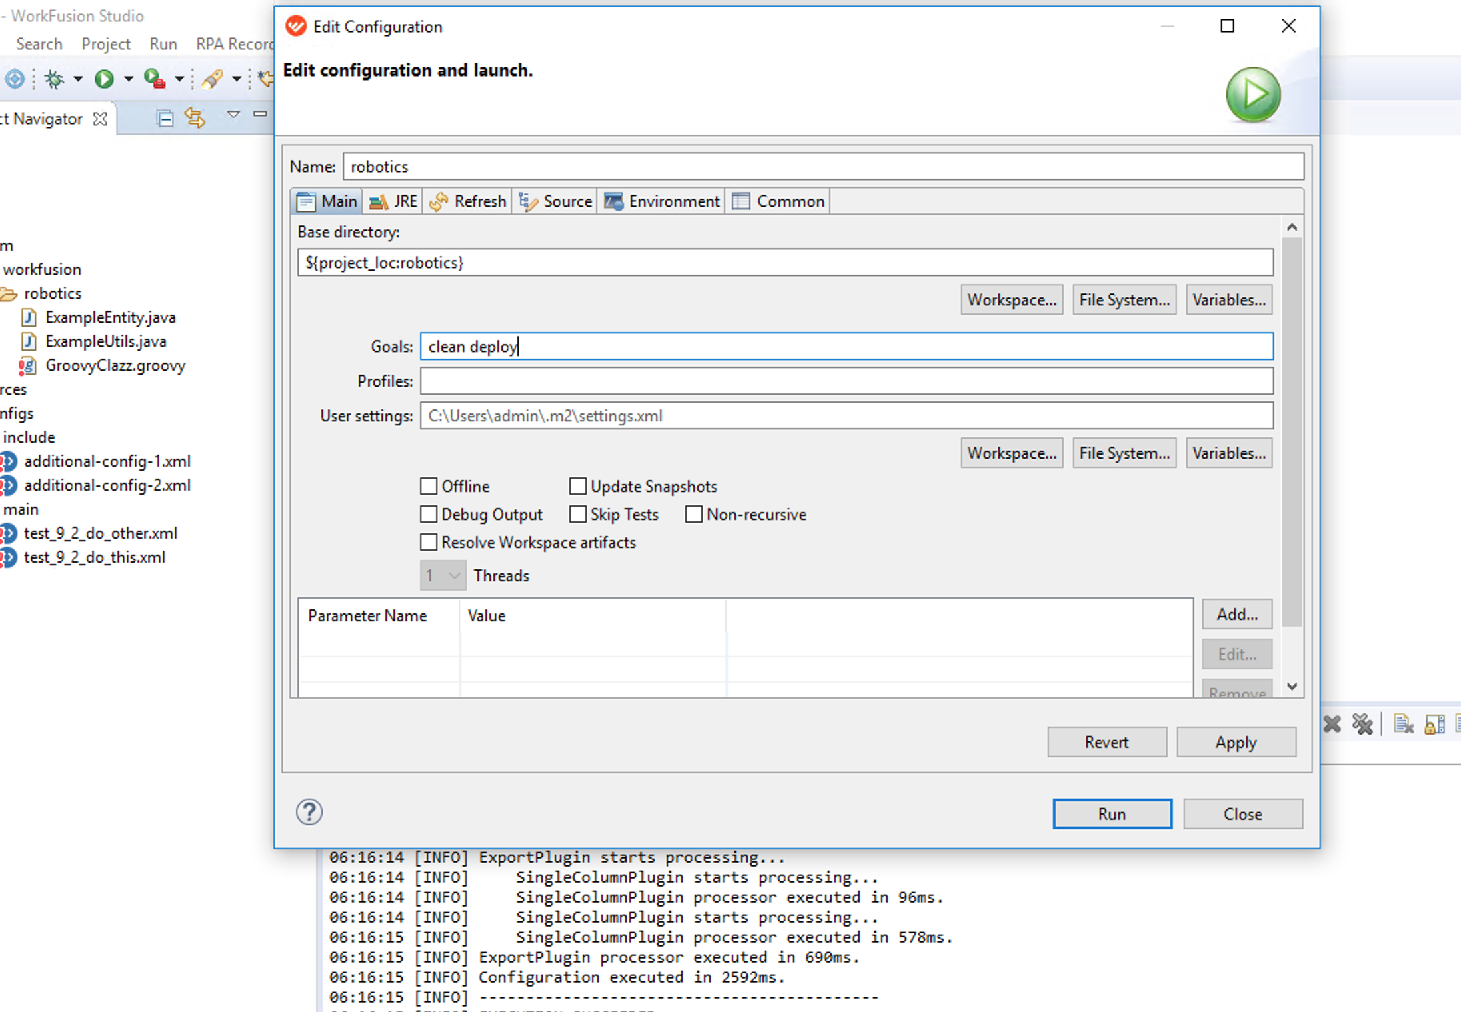Image resolution: width=1461 pixels, height=1012 pixels.
Task: Click into the Goals input field
Action: (846, 347)
